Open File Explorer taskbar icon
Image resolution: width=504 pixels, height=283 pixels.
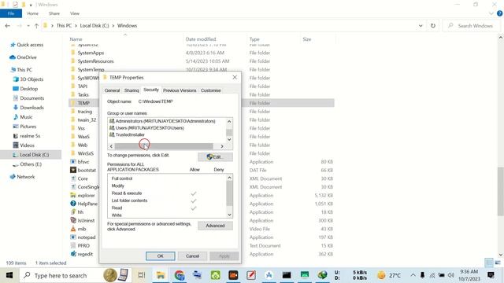pyautogui.click(x=161, y=275)
